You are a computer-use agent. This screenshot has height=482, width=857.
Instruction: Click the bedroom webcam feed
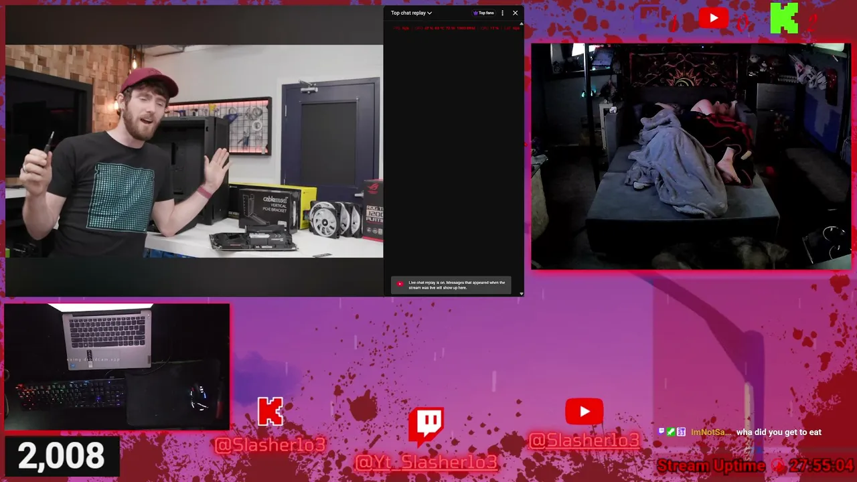[691, 157]
